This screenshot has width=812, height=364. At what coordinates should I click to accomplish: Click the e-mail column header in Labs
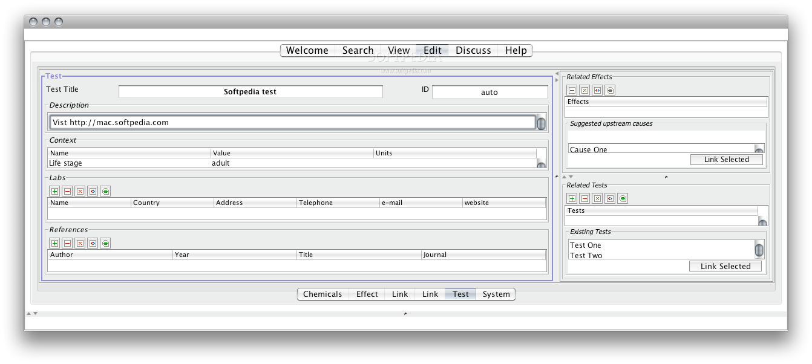point(421,203)
